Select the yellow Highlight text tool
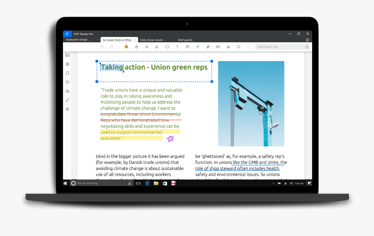 tap(126, 47)
